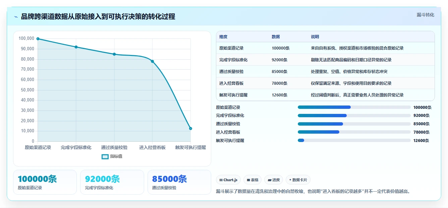The image size is (448, 208).
Task: Click description 仅保留满足来源、字段和使用目的要求的记录
Action: coord(351,83)
